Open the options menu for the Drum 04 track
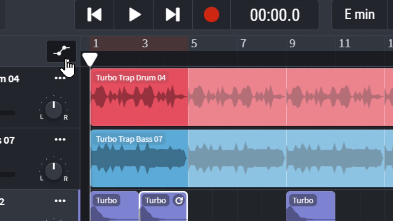Viewport: 393px width, 221px height. click(x=60, y=78)
